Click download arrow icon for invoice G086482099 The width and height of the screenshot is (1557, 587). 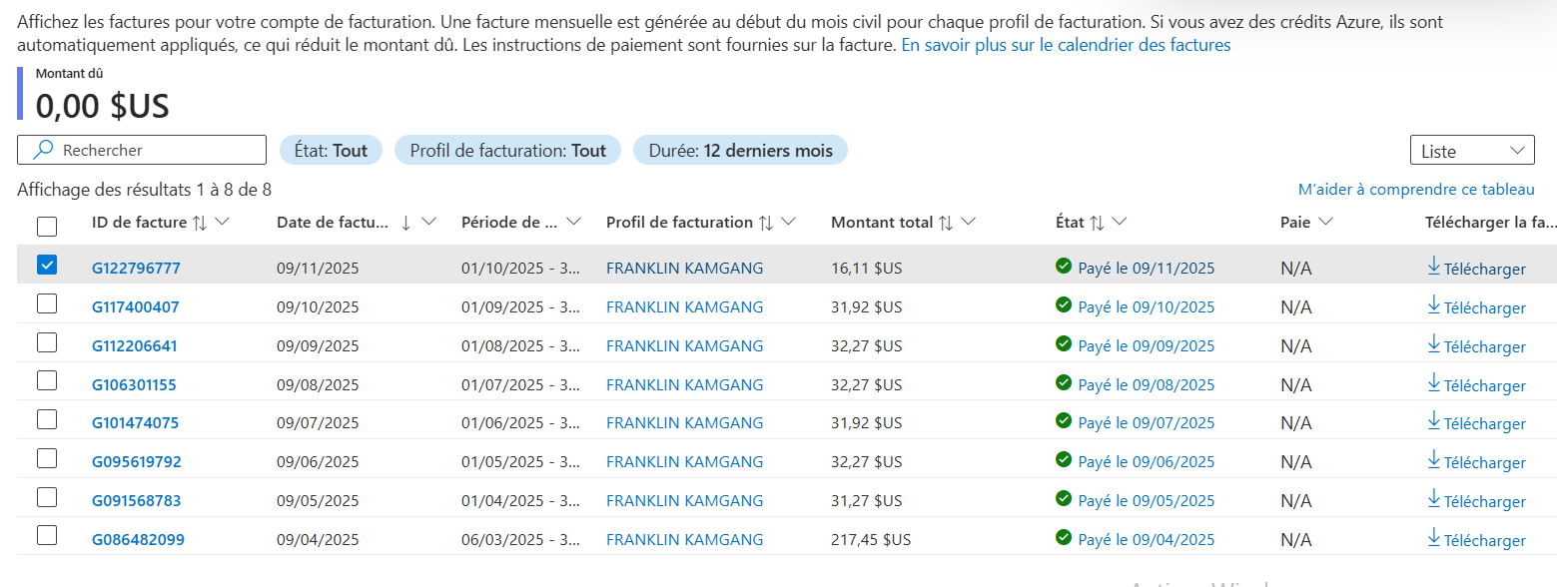(1434, 538)
